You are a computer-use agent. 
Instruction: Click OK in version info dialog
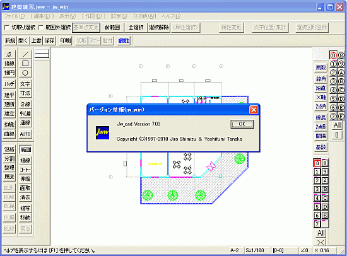click(242, 124)
